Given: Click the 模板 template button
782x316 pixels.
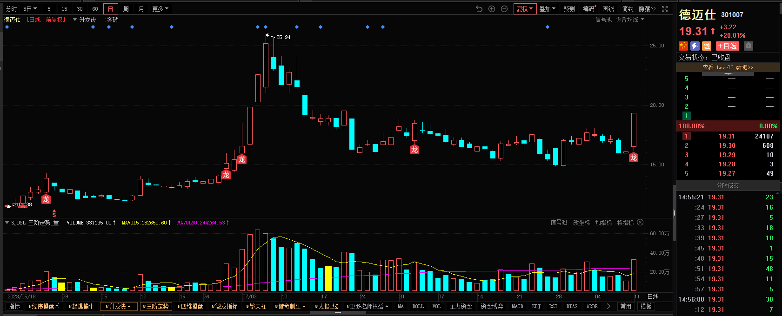Looking at the screenshot, I should (646, 306).
